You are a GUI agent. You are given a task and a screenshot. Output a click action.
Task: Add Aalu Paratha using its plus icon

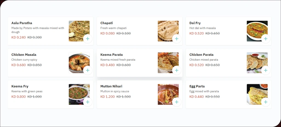pos(88,39)
